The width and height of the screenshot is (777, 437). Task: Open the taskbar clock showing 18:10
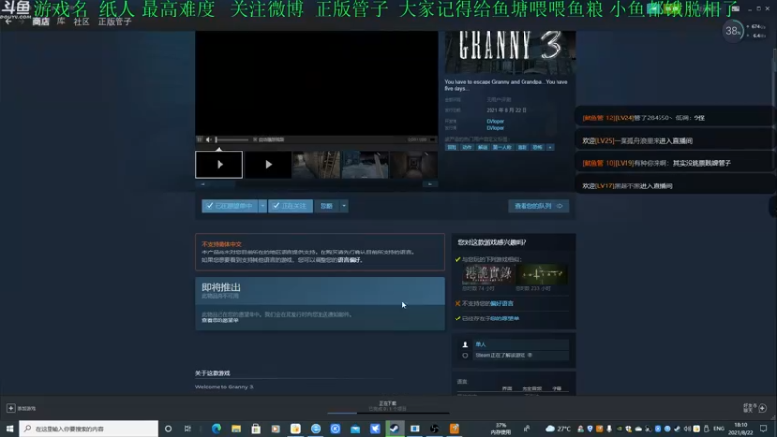point(741,428)
